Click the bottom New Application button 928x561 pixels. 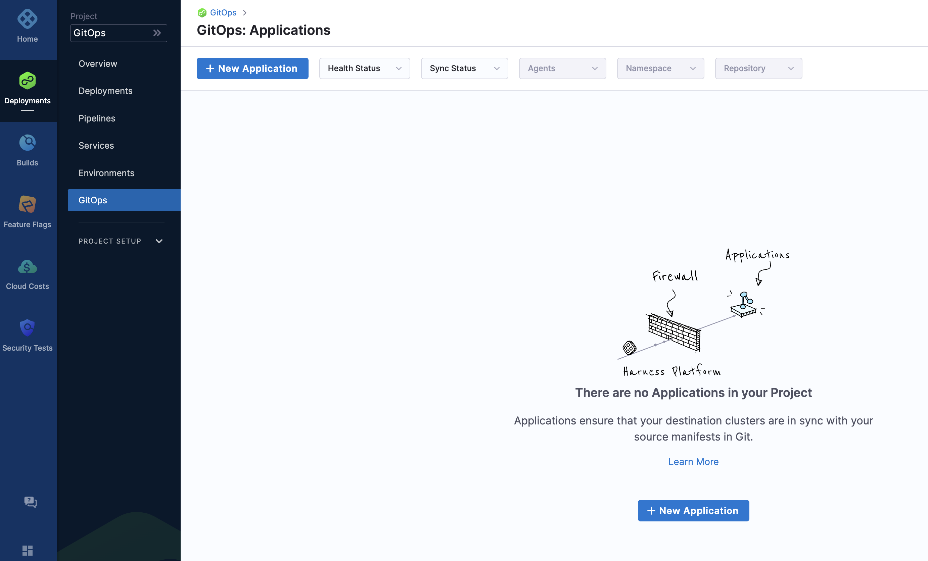coord(693,511)
